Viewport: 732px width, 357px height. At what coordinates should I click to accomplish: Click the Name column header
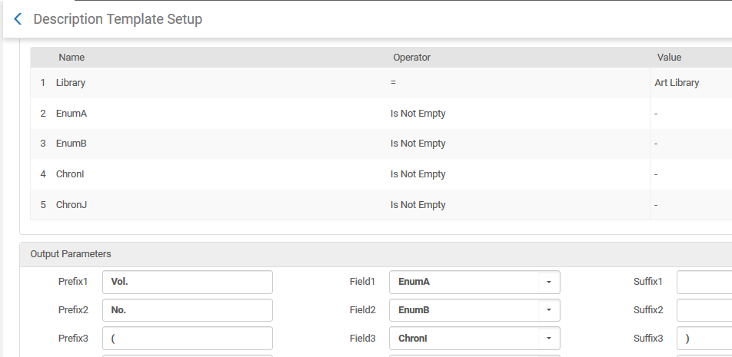coord(72,58)
